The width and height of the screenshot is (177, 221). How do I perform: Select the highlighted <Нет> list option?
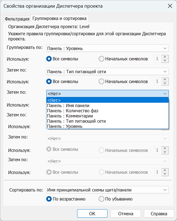[x=54, y=100]
